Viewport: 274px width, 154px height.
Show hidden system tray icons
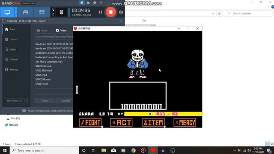click(235, 151)
